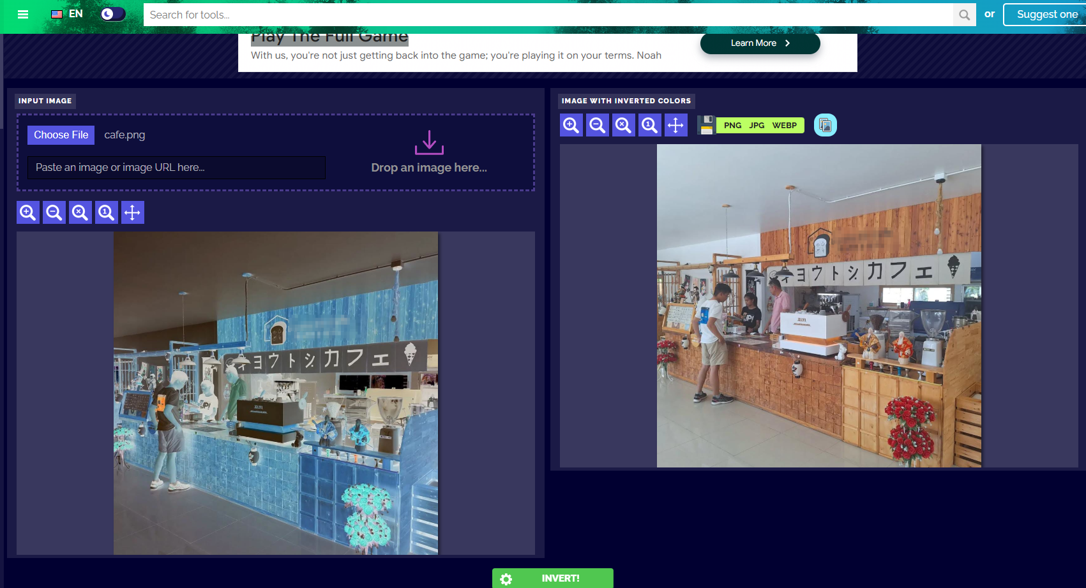
Task: Download the result as JPG
Action: (x=757, y=126)
